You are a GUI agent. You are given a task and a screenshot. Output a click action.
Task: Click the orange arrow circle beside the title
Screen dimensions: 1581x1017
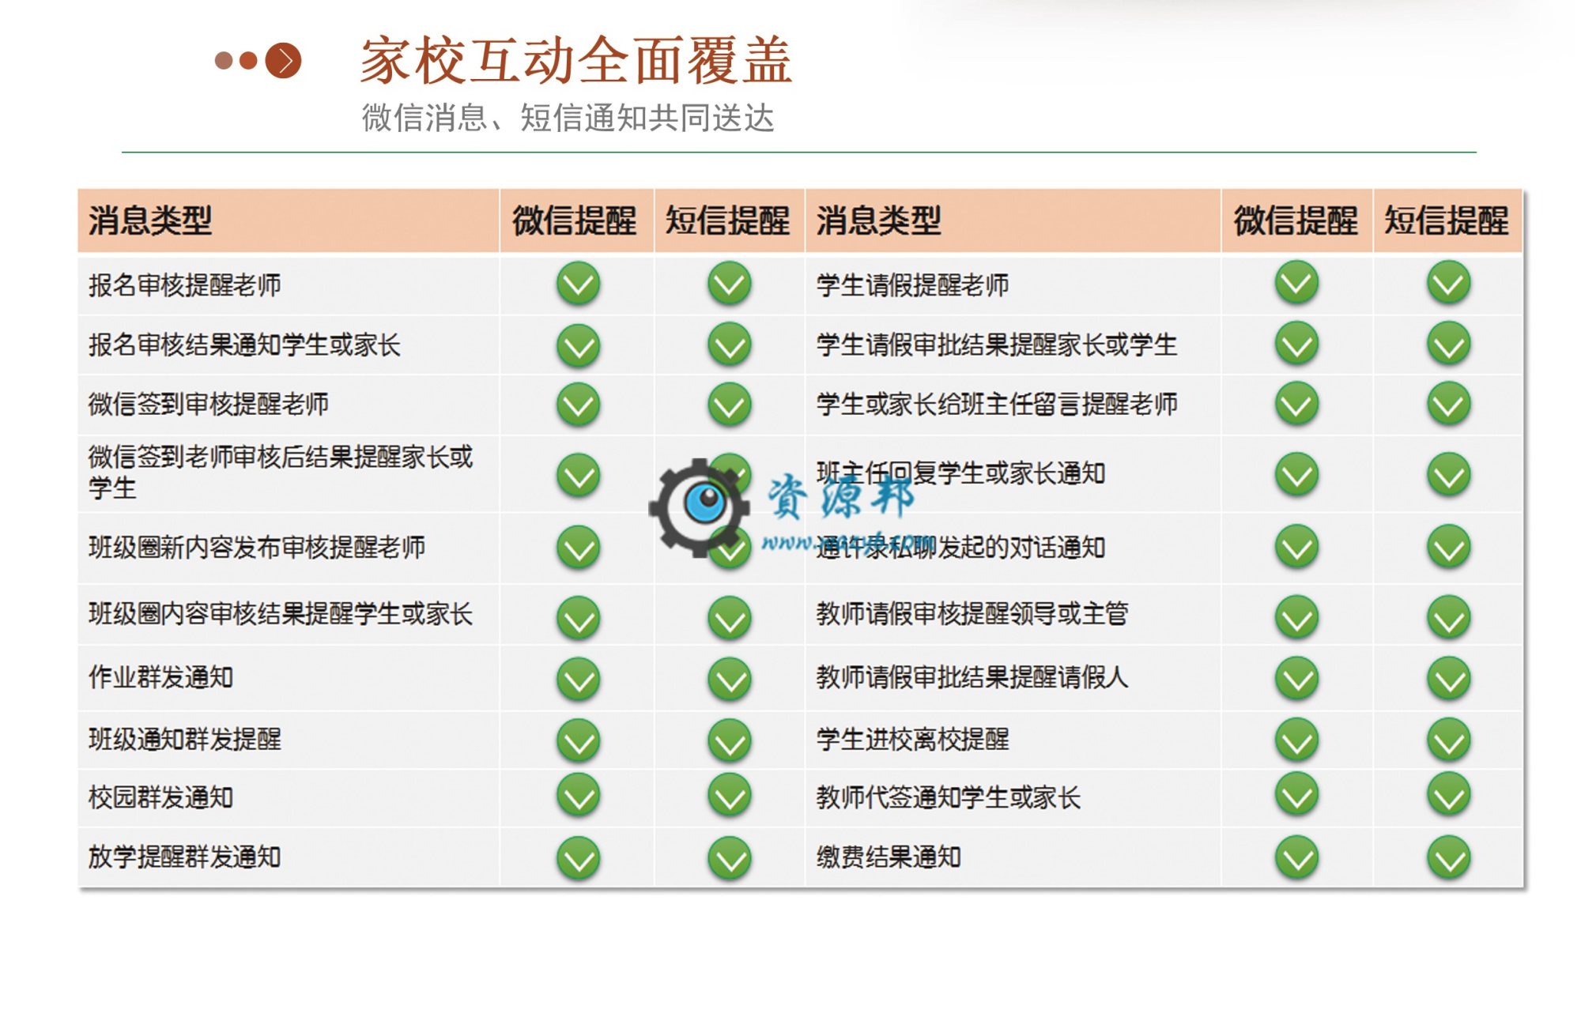pyautogui.click(x=283, y=61)
